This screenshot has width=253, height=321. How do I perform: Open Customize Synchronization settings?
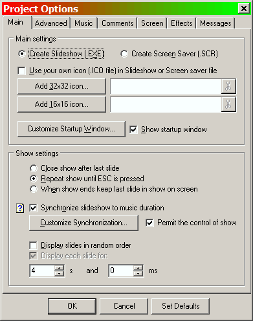click(x=83, y=223)
